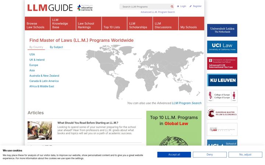Viewport: 265px width, 165px height.
Task: Click the USA link
Action: click(32, 54)
